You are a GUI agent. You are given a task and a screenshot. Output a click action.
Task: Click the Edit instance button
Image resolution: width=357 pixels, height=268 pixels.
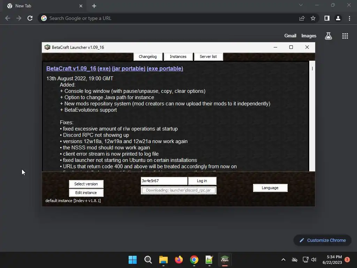coord(86,193)
